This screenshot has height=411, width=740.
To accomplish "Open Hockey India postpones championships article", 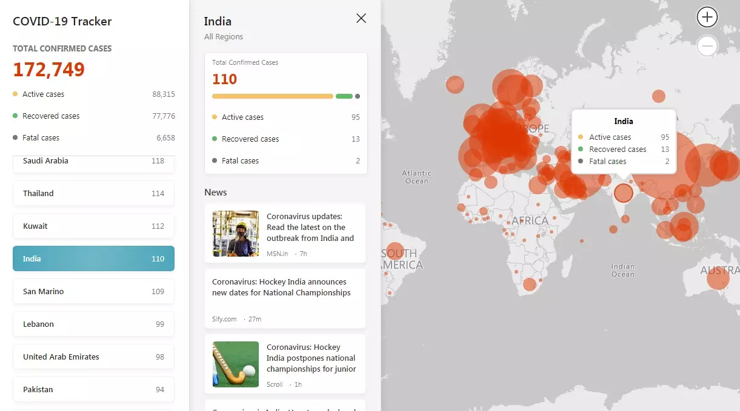I will point(311,358).
